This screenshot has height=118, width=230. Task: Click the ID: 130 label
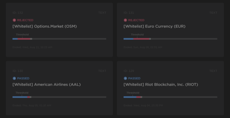(x=18, y=71)
